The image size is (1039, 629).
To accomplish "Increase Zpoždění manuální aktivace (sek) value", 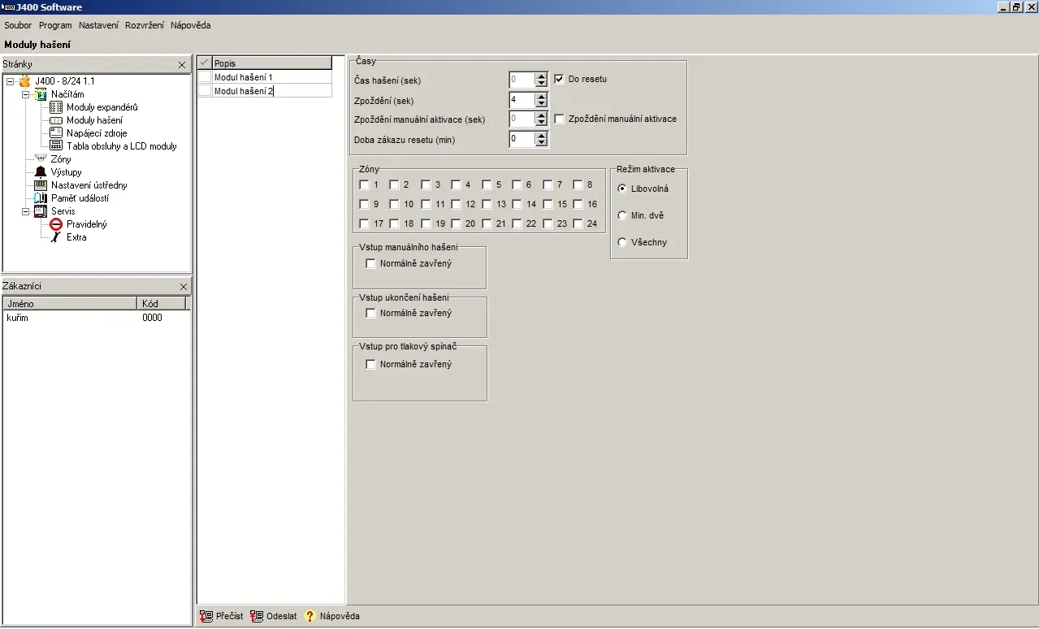I will coord(542,116).
